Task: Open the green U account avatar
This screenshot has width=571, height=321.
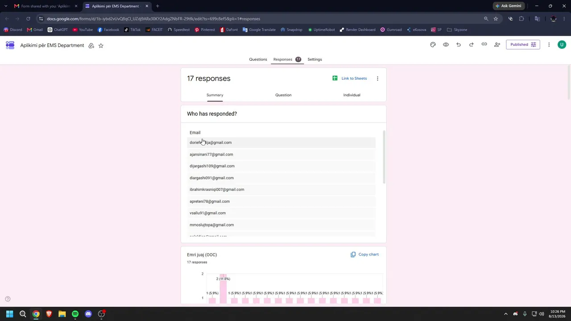Action: [x=562, y=45]
